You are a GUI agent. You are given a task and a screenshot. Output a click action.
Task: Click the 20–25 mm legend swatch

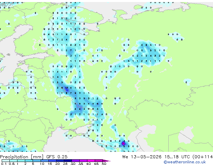click(x=60, y=161)
